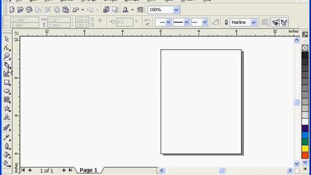
Task: Click the Export icon
Action: point(115,10)
